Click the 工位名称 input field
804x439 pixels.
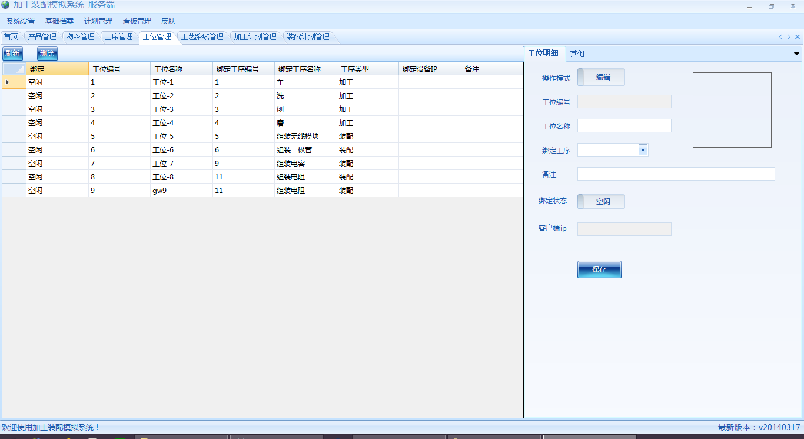pos(624,126)
